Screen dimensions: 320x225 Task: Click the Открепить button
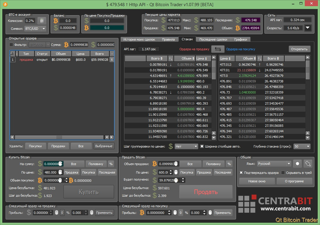click(299, 49)
